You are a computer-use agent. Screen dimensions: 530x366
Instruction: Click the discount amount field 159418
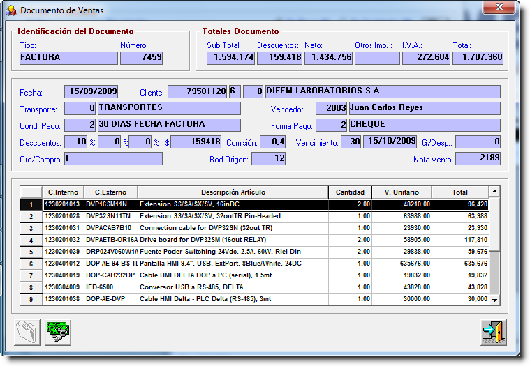196,142
